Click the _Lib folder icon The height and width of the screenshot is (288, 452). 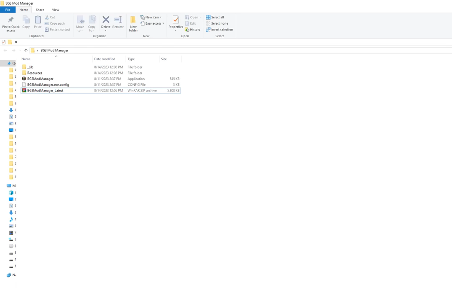[24, 67]
